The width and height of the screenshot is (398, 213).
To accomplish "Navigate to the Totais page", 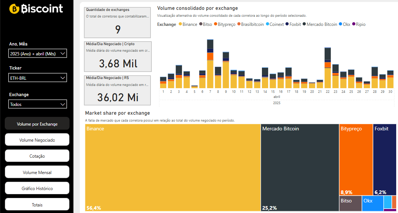I will click(x=37, y=205).
